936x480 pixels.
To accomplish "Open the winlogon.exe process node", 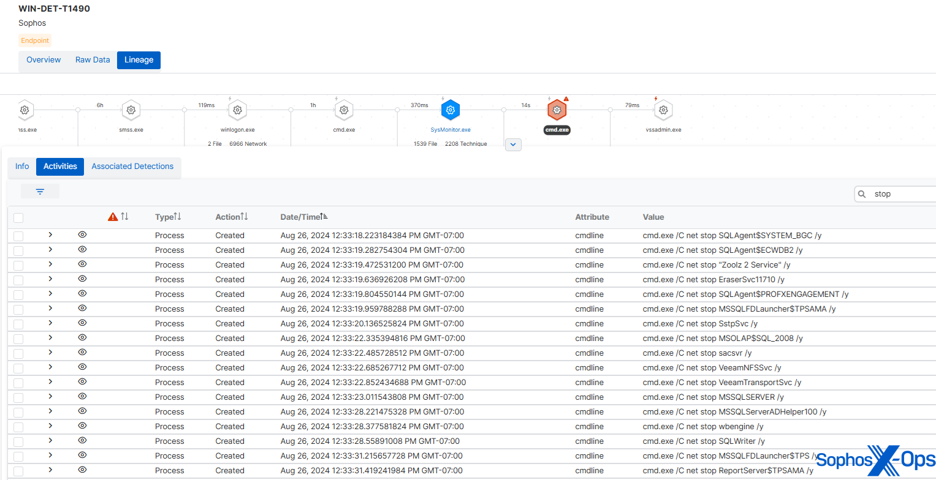I will [237, 110].
